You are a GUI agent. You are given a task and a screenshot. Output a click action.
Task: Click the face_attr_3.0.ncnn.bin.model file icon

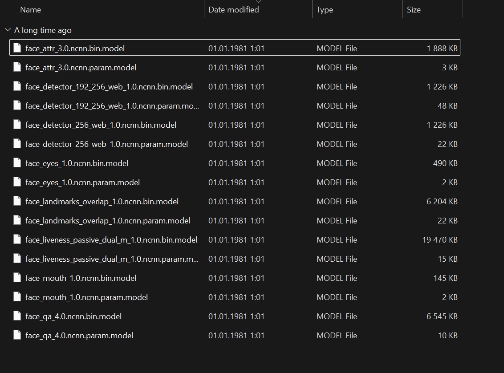(x=17, y=48)
